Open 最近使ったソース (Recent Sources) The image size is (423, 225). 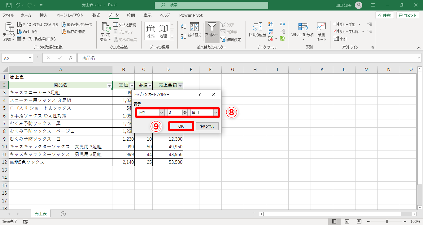click(77, 24)
